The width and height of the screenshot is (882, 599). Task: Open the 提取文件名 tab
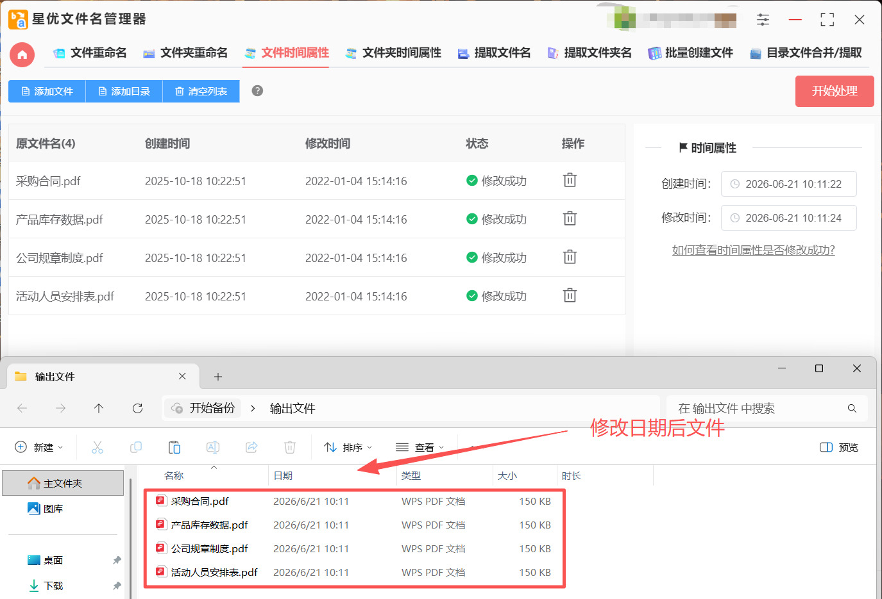click(494, 53)
